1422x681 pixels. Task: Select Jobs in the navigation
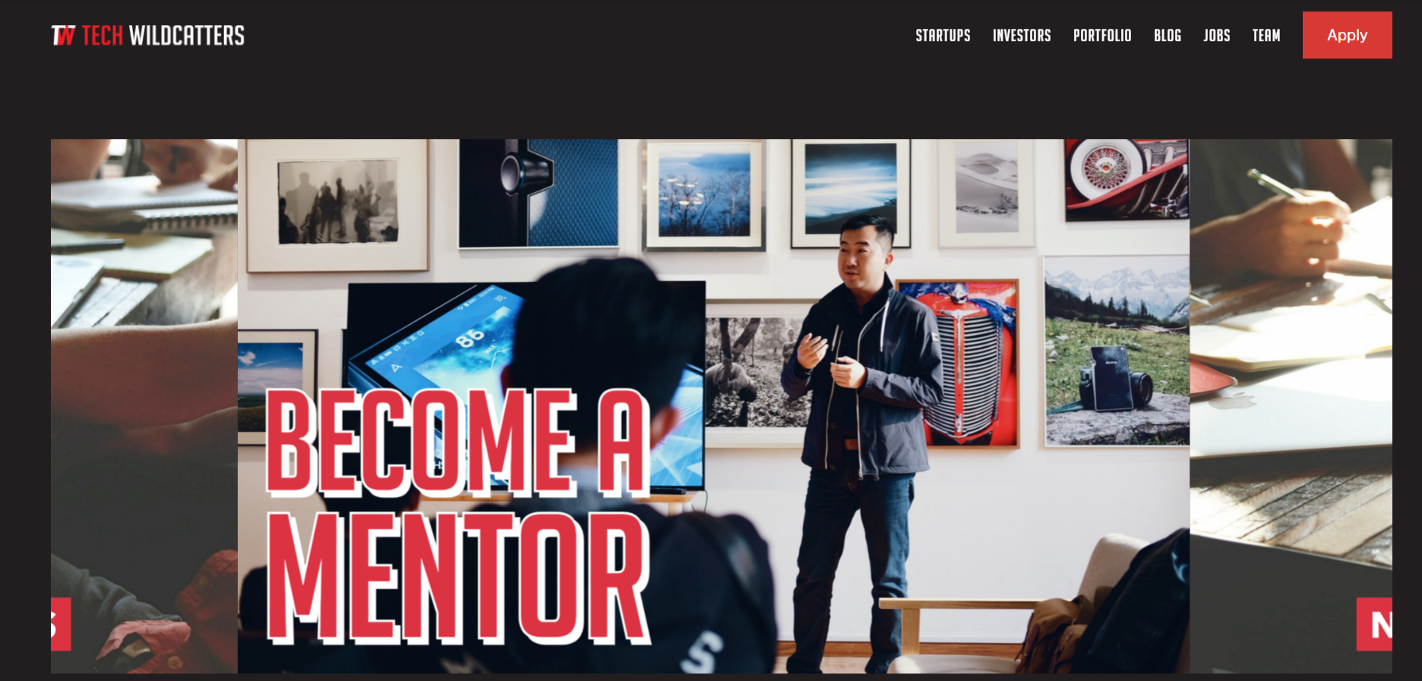(x=1217, y=36)
